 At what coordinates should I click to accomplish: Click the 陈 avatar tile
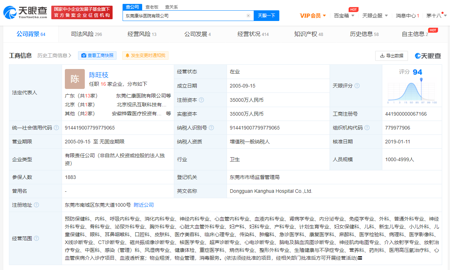[75, 79]
